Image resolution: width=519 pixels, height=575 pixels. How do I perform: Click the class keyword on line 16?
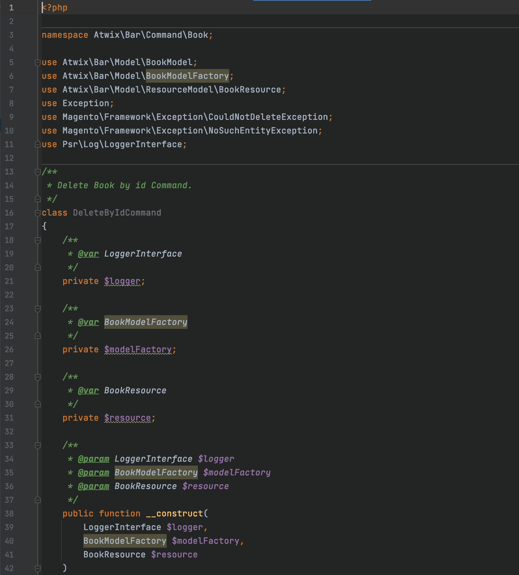(x=54, y=213)
